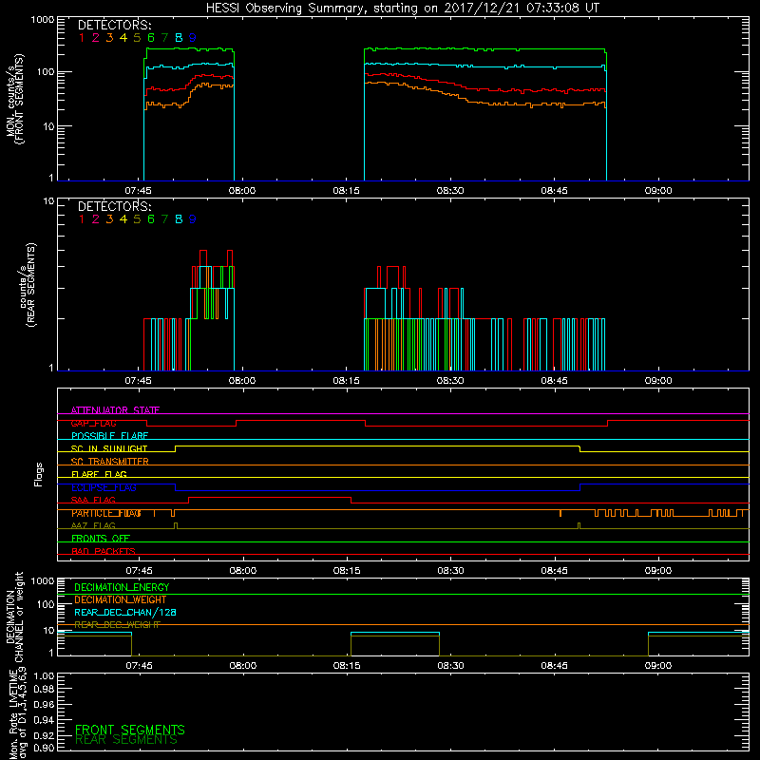Click 09:00 tick under the decimation plot
Screen dimensions: 760x760
coord(658,666)
